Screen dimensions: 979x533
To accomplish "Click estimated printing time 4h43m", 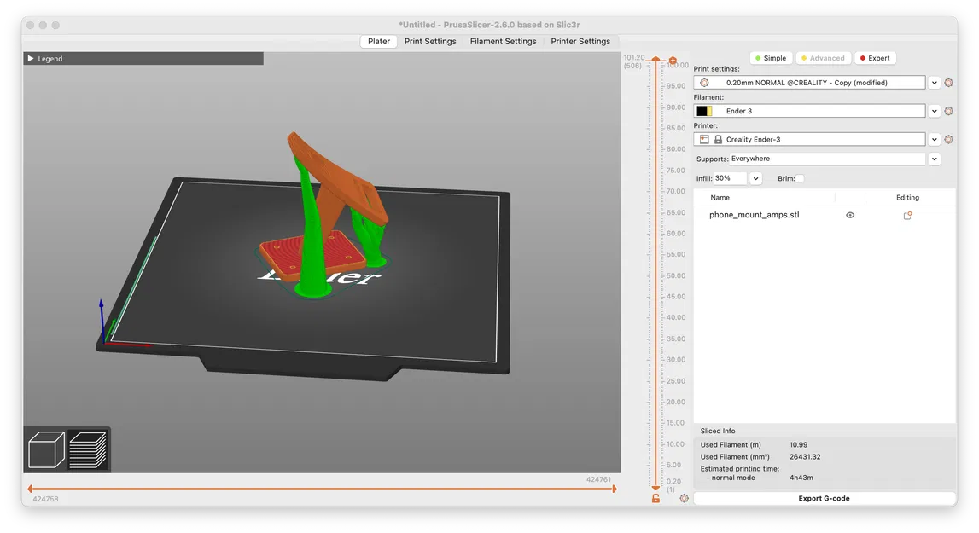I will coord(801,478).
